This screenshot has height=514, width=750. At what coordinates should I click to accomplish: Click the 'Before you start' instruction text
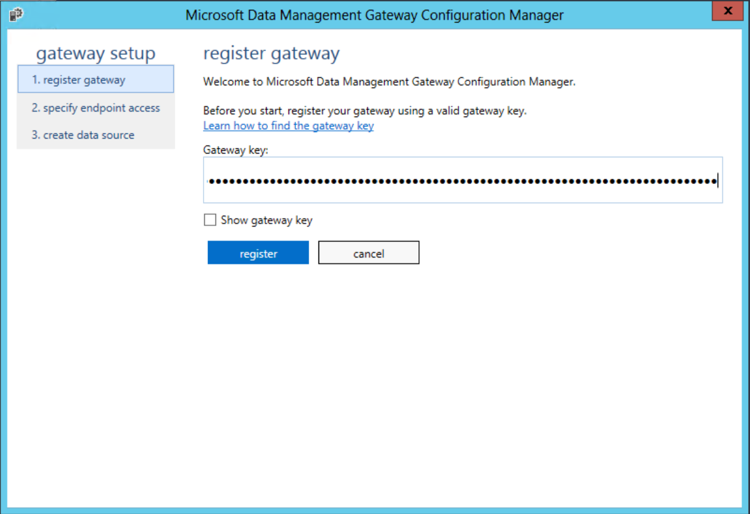click(x=365, y=111)
